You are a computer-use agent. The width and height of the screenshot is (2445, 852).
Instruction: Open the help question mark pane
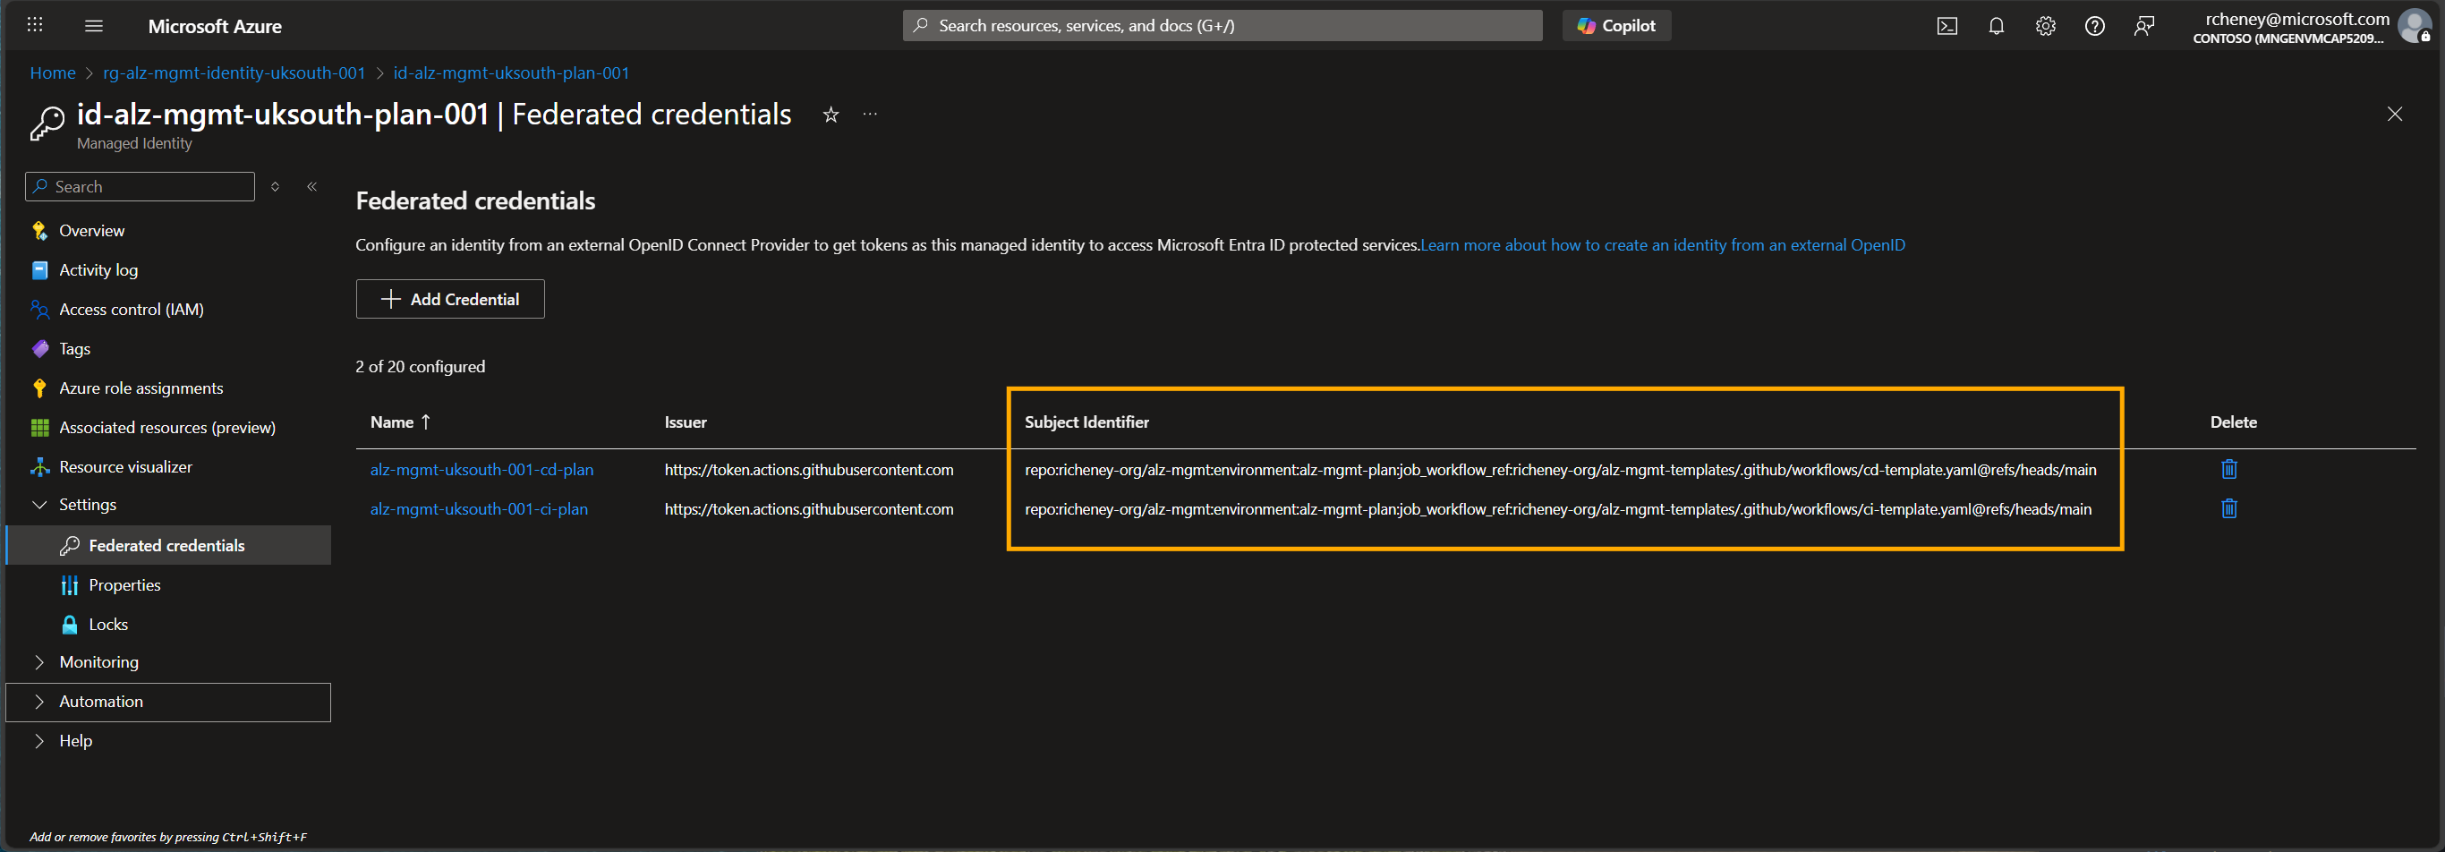click(x=2095, y=26)
